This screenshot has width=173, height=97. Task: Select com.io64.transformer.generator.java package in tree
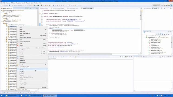[x=16, y=25]
